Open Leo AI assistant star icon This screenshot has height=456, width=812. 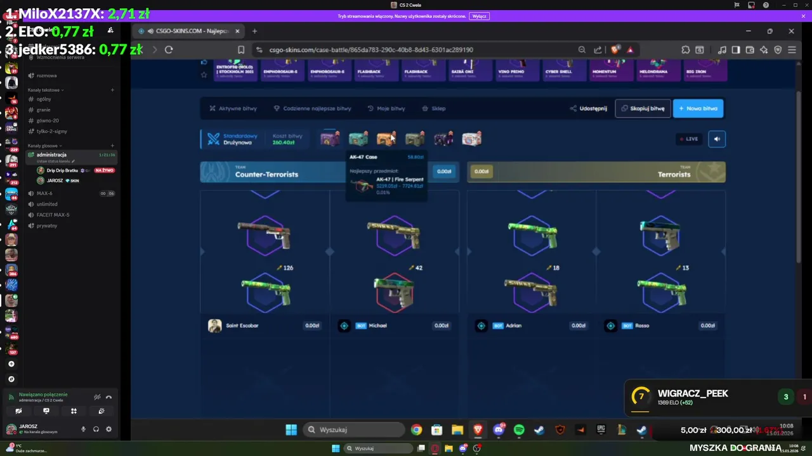coord(764,49)
